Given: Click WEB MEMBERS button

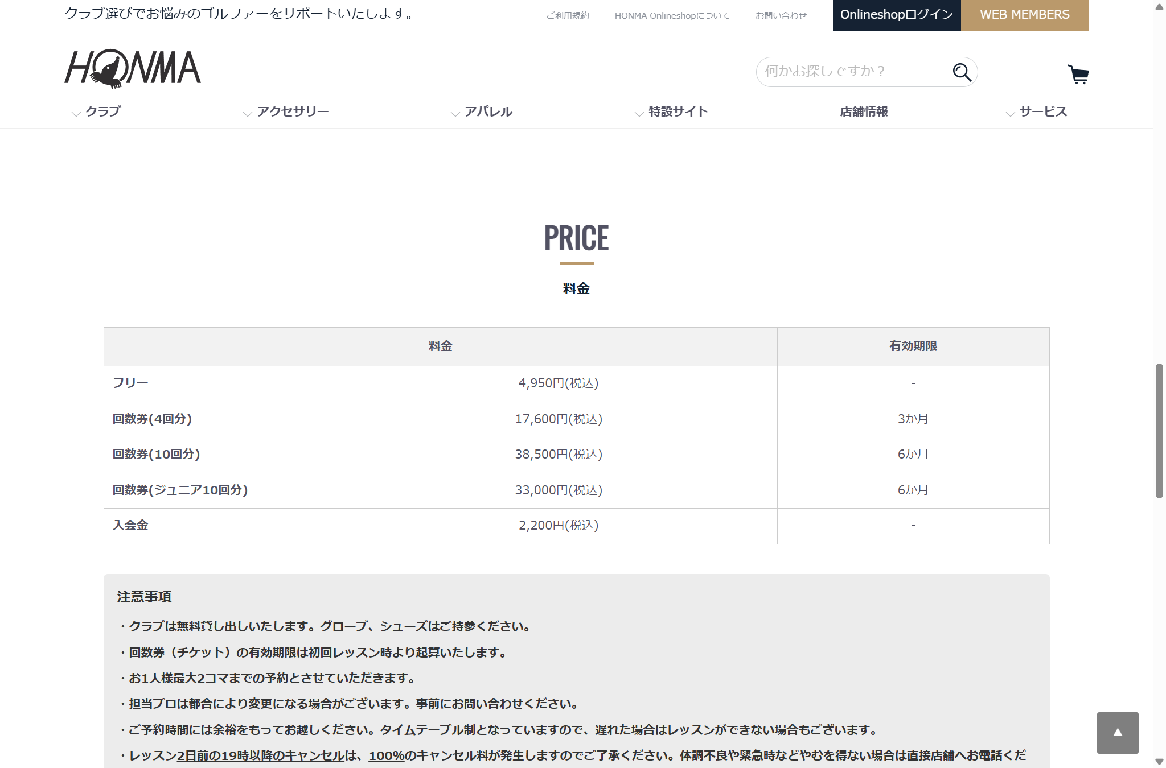Looking at the screenshot, I should coord(1025,15).
